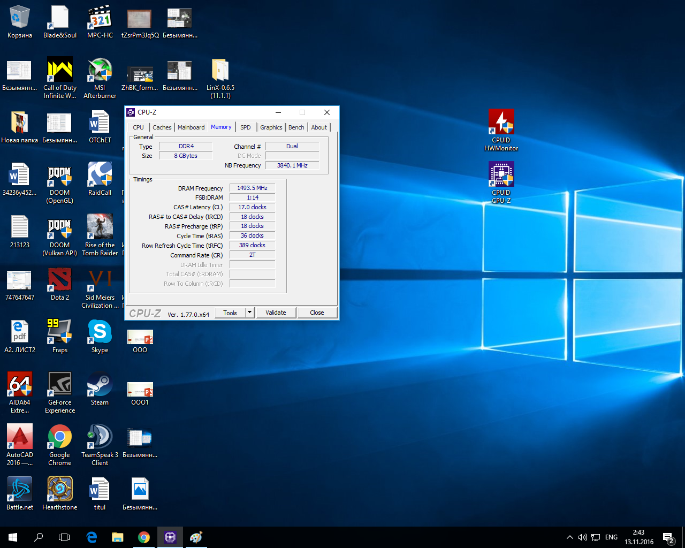Open the Graphics tab in CPU-Z
This screenshot has width=685, height=548.
tap(271, 127)
